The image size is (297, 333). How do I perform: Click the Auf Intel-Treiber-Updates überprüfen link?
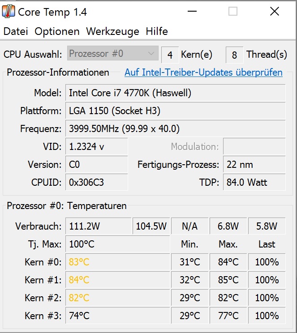click(203, 73)
